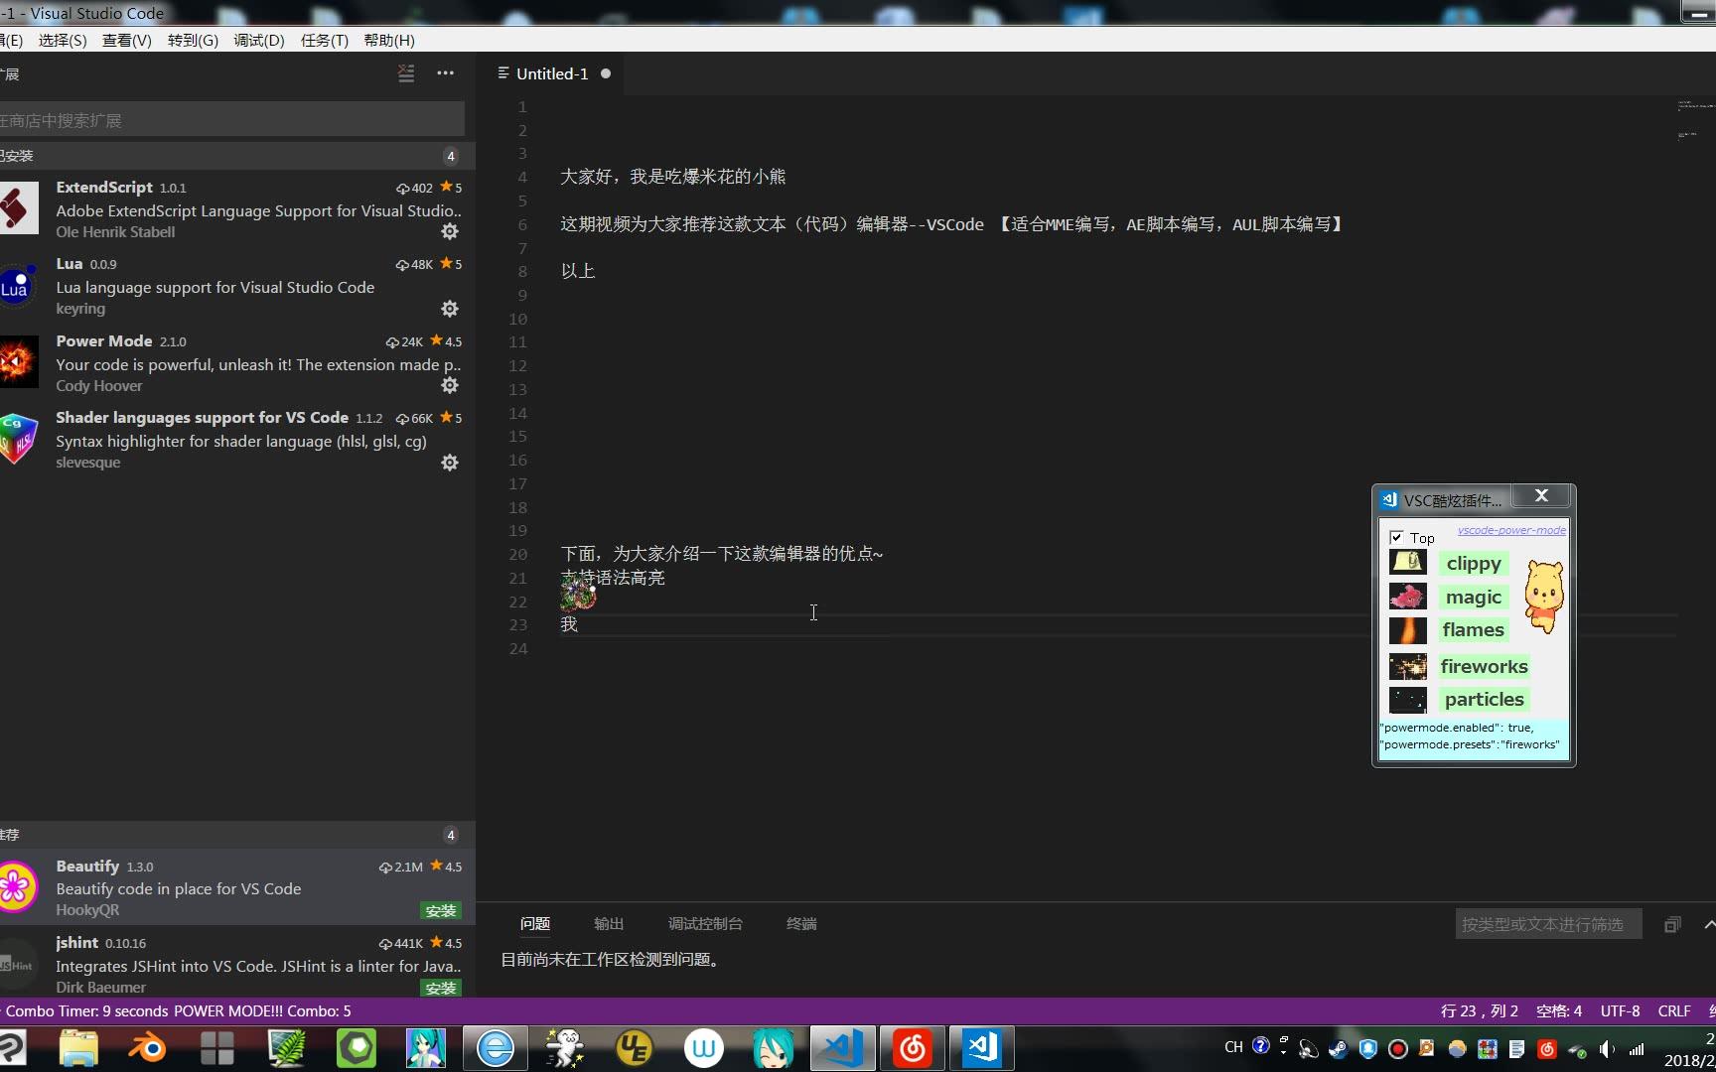This screenshot has width=1716, height=1072.
Task: Open the ExtendScript extension gear menu
Action: 450,231
